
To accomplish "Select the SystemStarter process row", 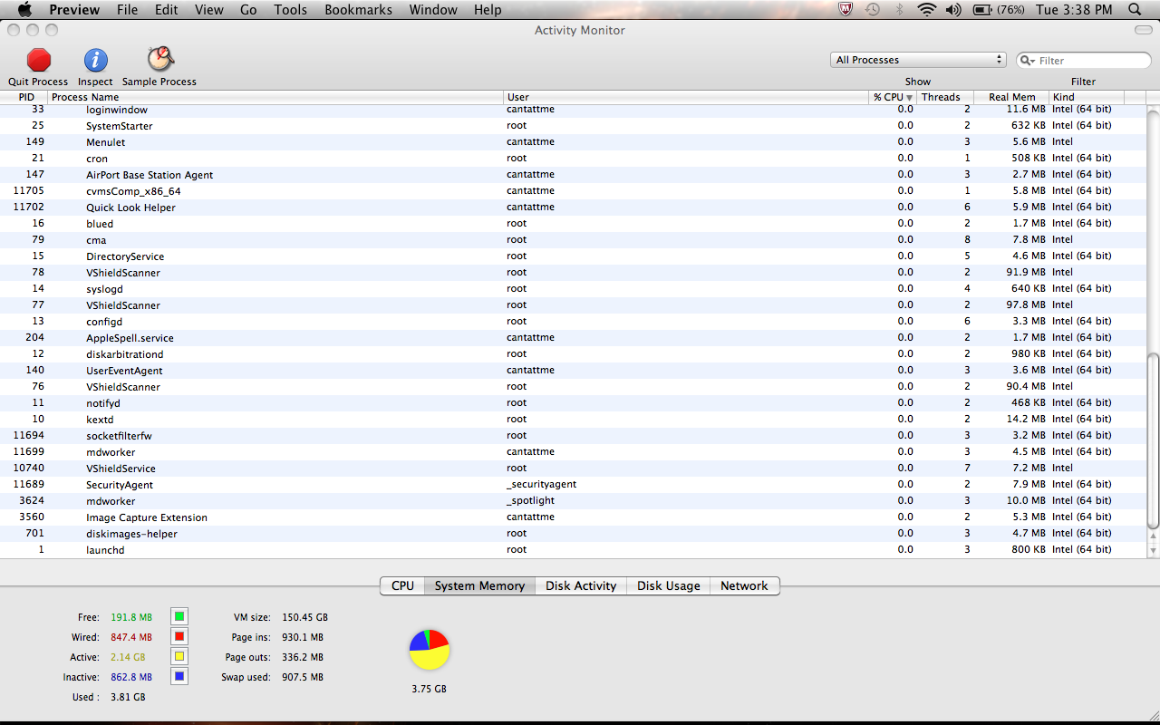I will click(574, 126).
